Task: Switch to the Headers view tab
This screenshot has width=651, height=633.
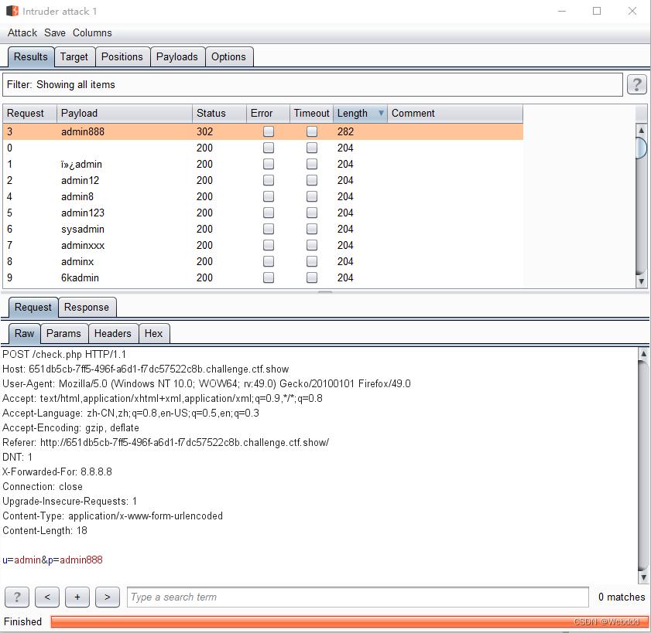Action: (x=113, y=333)
